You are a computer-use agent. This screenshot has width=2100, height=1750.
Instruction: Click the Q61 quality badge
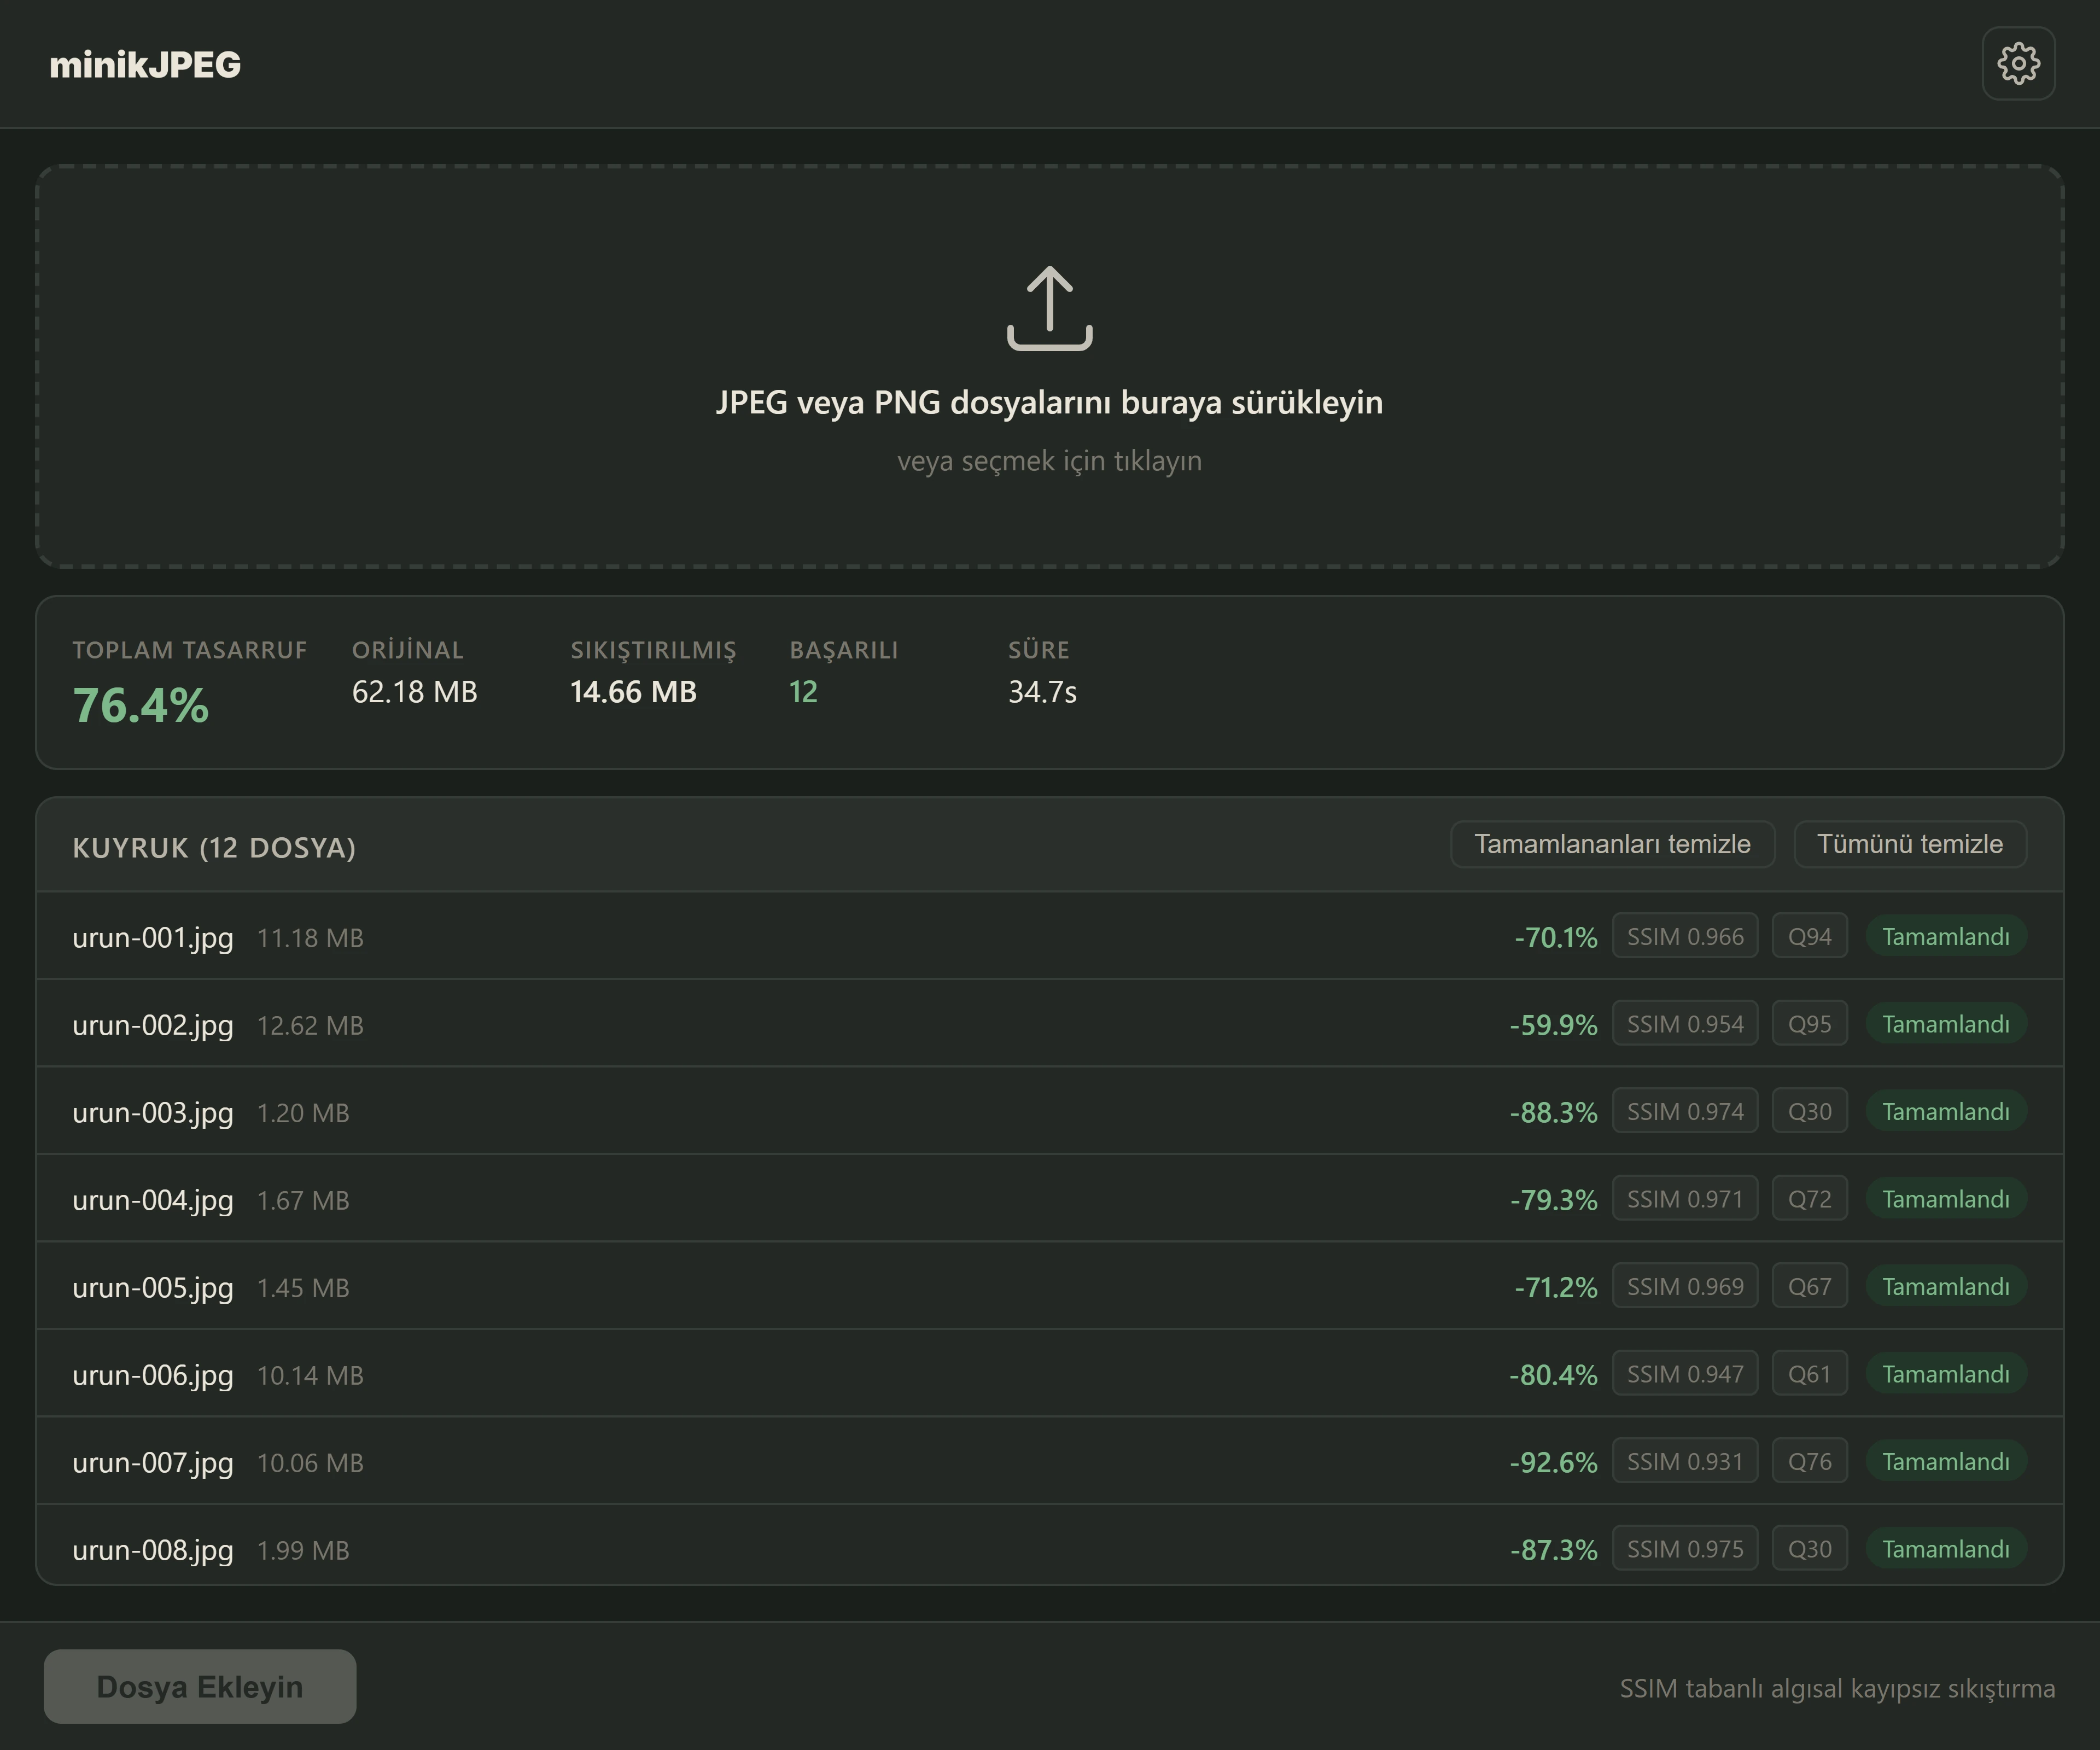click(1810, 1374)
